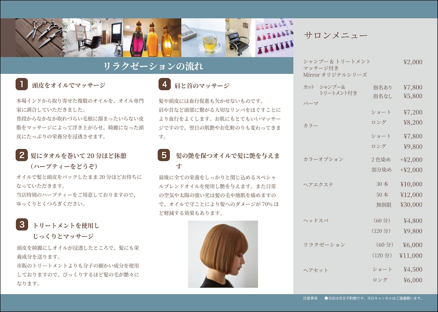Click the number 1 step badge
The width and height of the screenshot is (438, 312).
(22, 84)
